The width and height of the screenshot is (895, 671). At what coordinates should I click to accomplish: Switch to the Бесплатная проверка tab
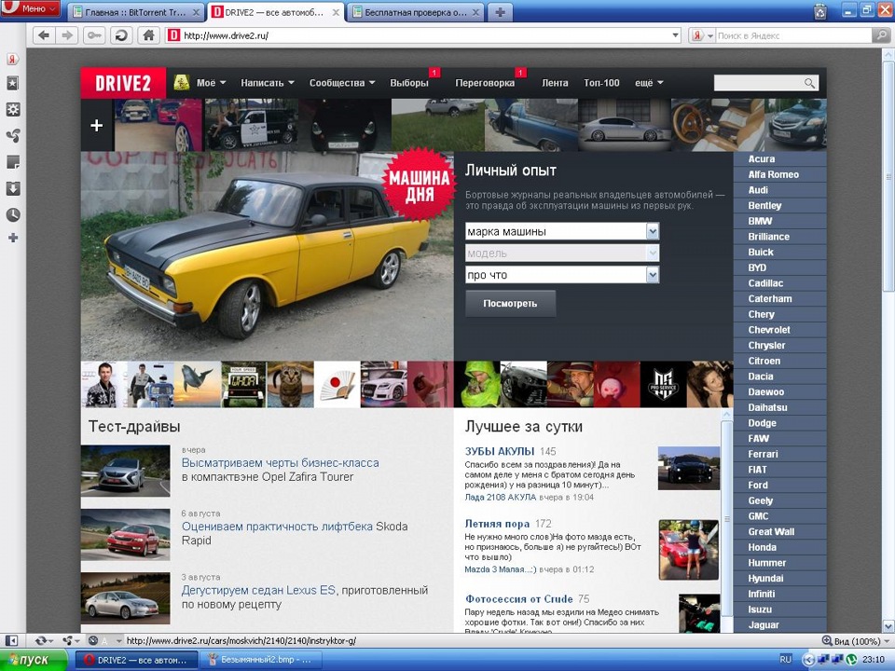416,12
